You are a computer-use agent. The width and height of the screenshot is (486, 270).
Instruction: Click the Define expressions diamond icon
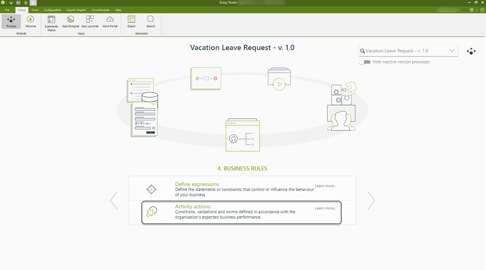[x=151, y=189]
